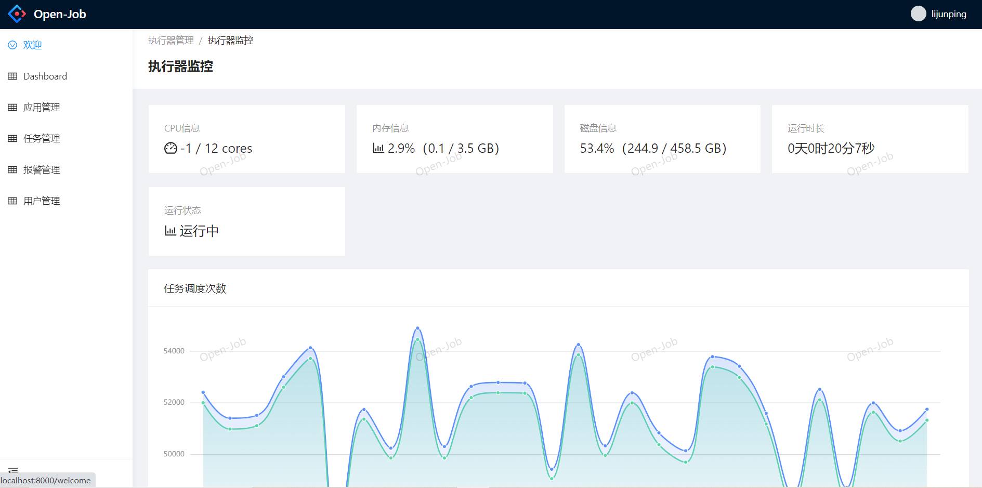Click the CPU dashboard gauge icon
The height and width of the screenshot is (488, 982).
pyautogui.click(x=171, y=148)
